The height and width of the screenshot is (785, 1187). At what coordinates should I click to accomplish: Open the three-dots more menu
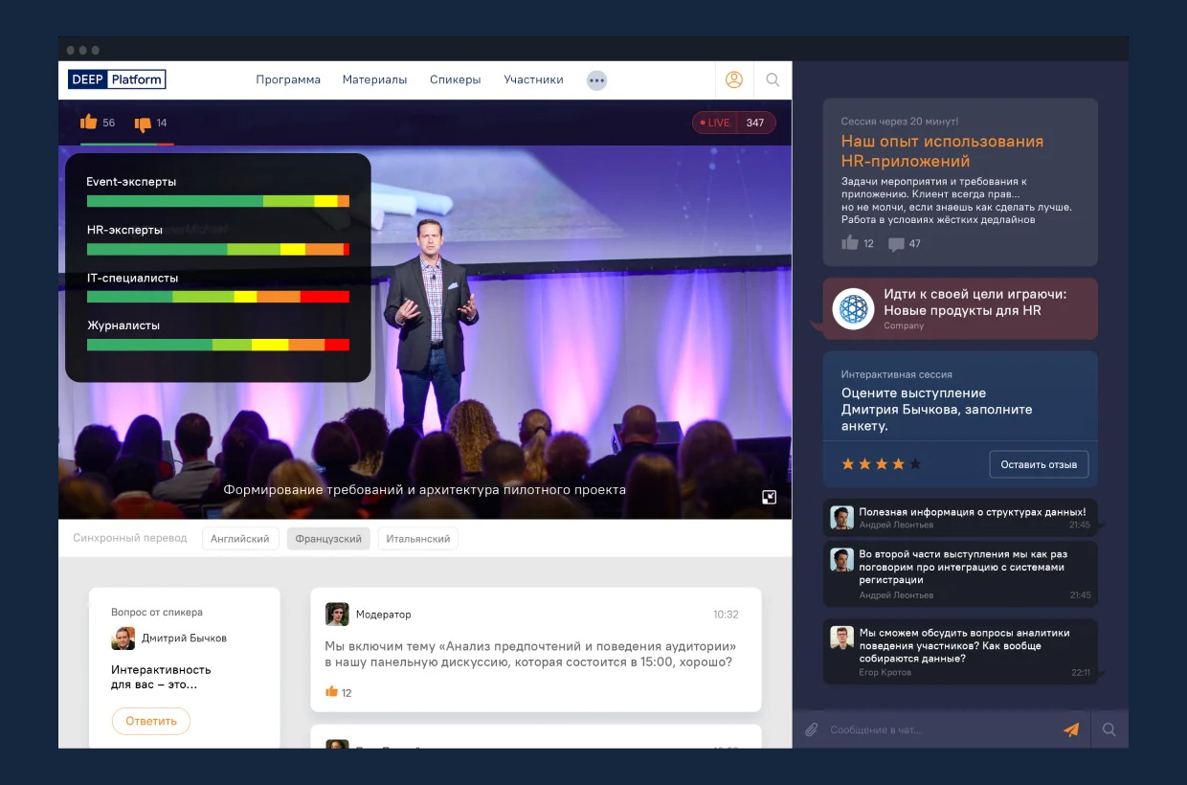(x=596, y=80)
